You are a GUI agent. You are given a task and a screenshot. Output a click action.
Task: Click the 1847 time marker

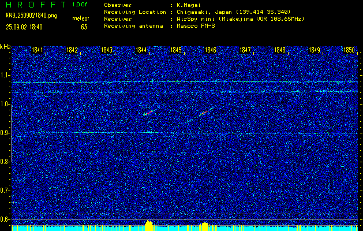pos(245,50)
